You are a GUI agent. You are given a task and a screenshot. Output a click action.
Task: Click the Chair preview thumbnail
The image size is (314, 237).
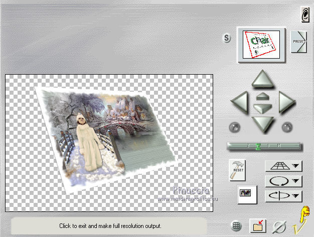click(x=261, y=45)
